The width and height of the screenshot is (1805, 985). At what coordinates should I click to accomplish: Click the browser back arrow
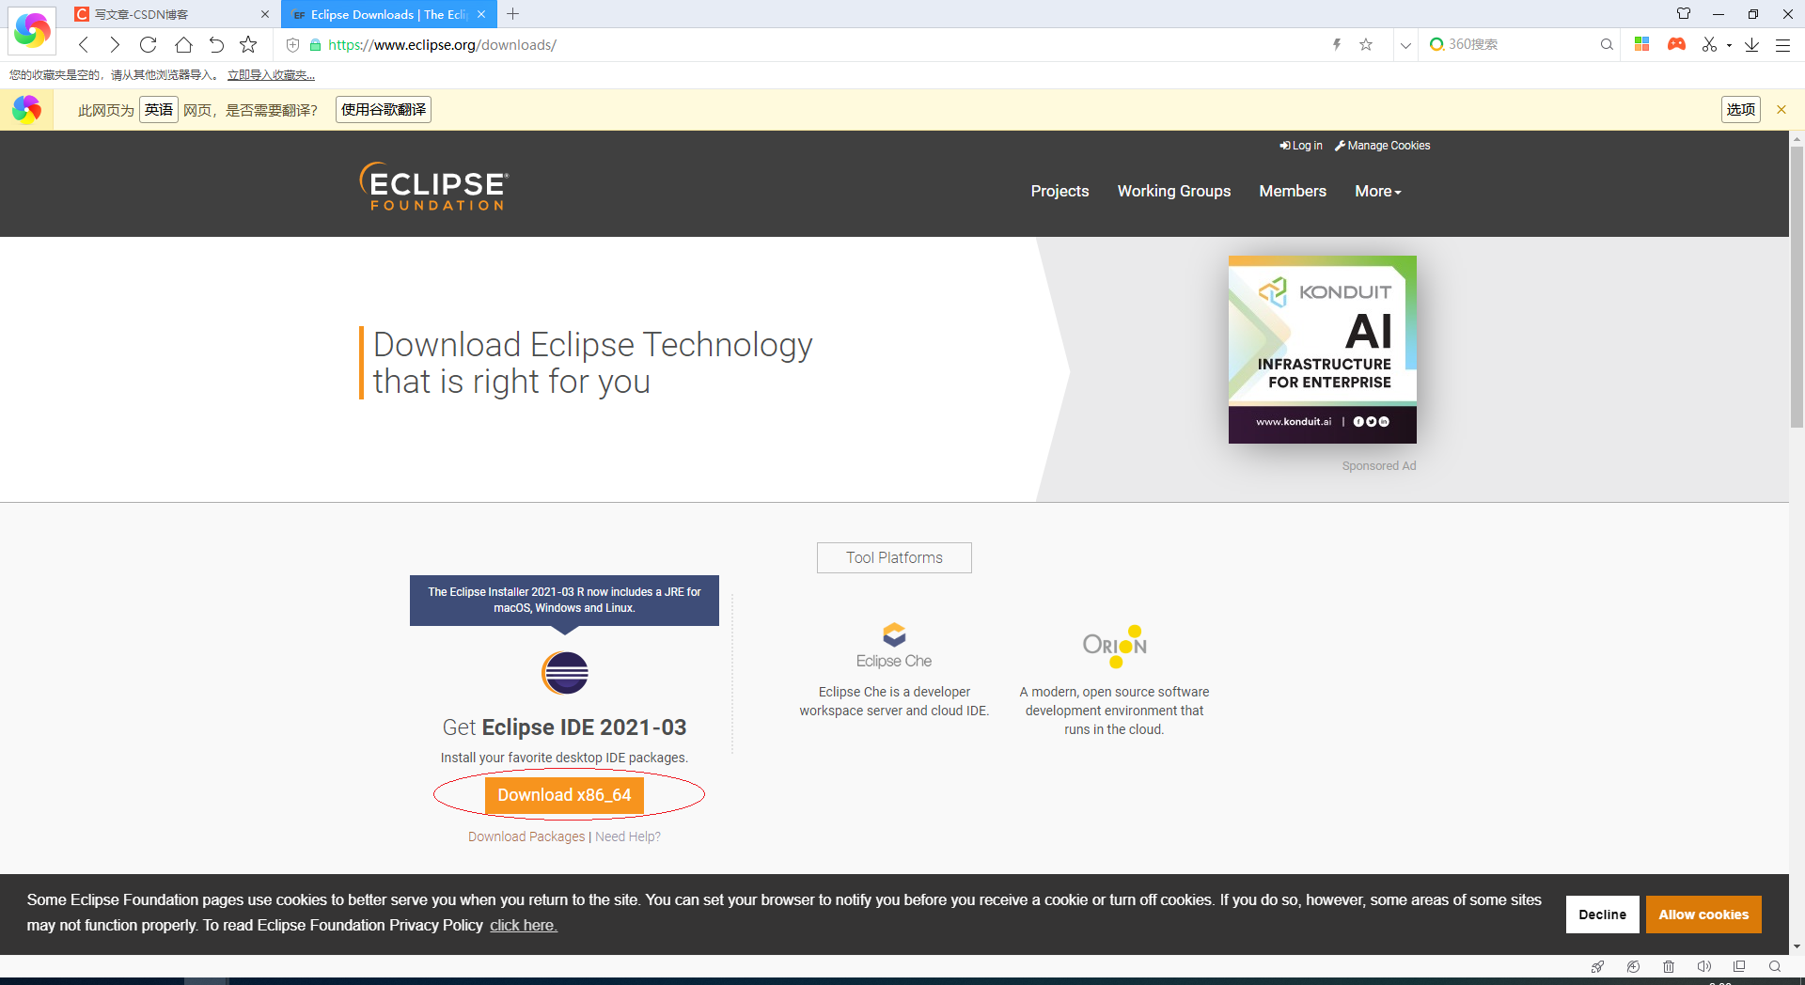84,44
